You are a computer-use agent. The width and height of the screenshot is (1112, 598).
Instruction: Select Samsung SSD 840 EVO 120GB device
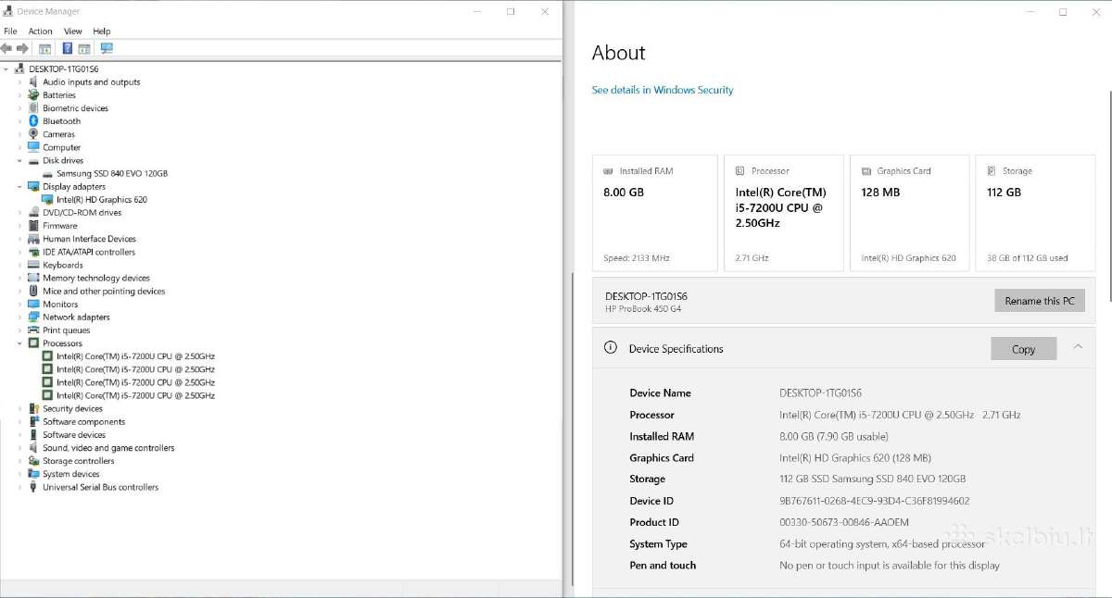tap(112, 173)
